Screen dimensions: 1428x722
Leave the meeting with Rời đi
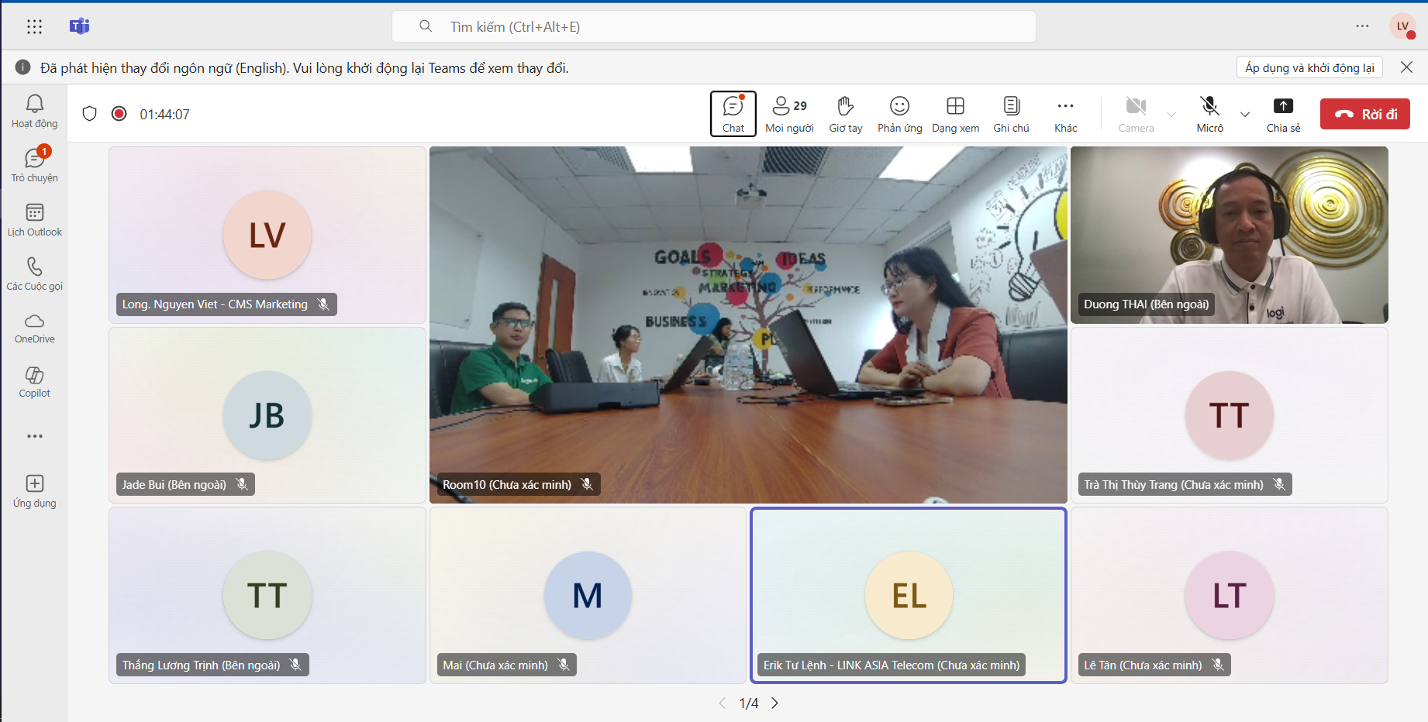click(x=1364, y=114)
